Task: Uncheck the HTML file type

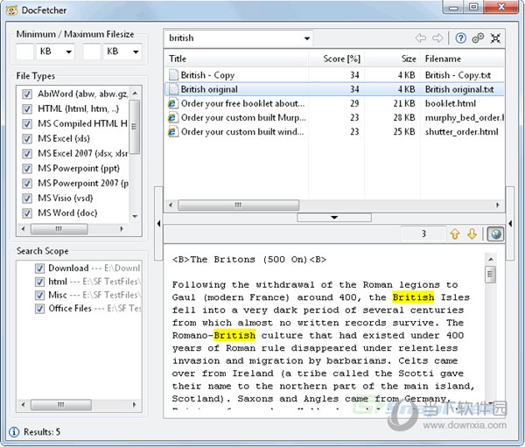Action: click(x=27, y=108)
